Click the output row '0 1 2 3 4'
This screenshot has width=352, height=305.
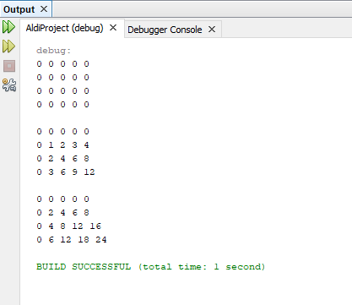click(x=62, y=145)
